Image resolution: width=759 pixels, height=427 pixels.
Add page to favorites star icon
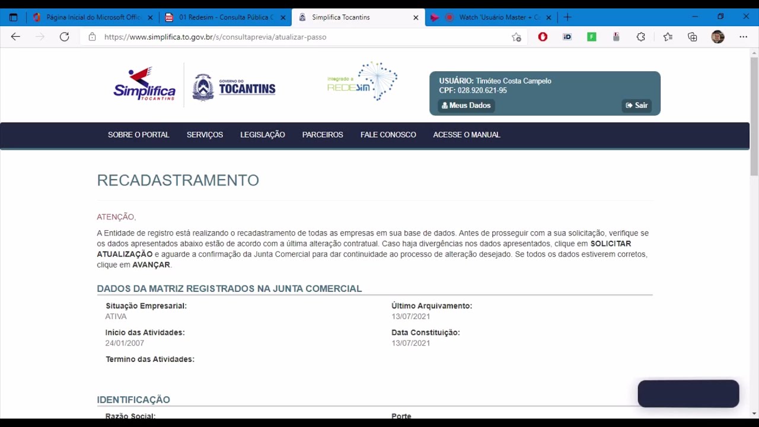tap(516, 37)
